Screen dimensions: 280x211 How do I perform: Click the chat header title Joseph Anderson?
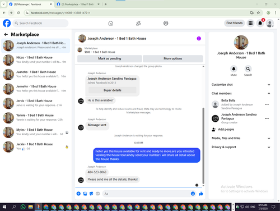pyautogui.click(x=117, y=39)
